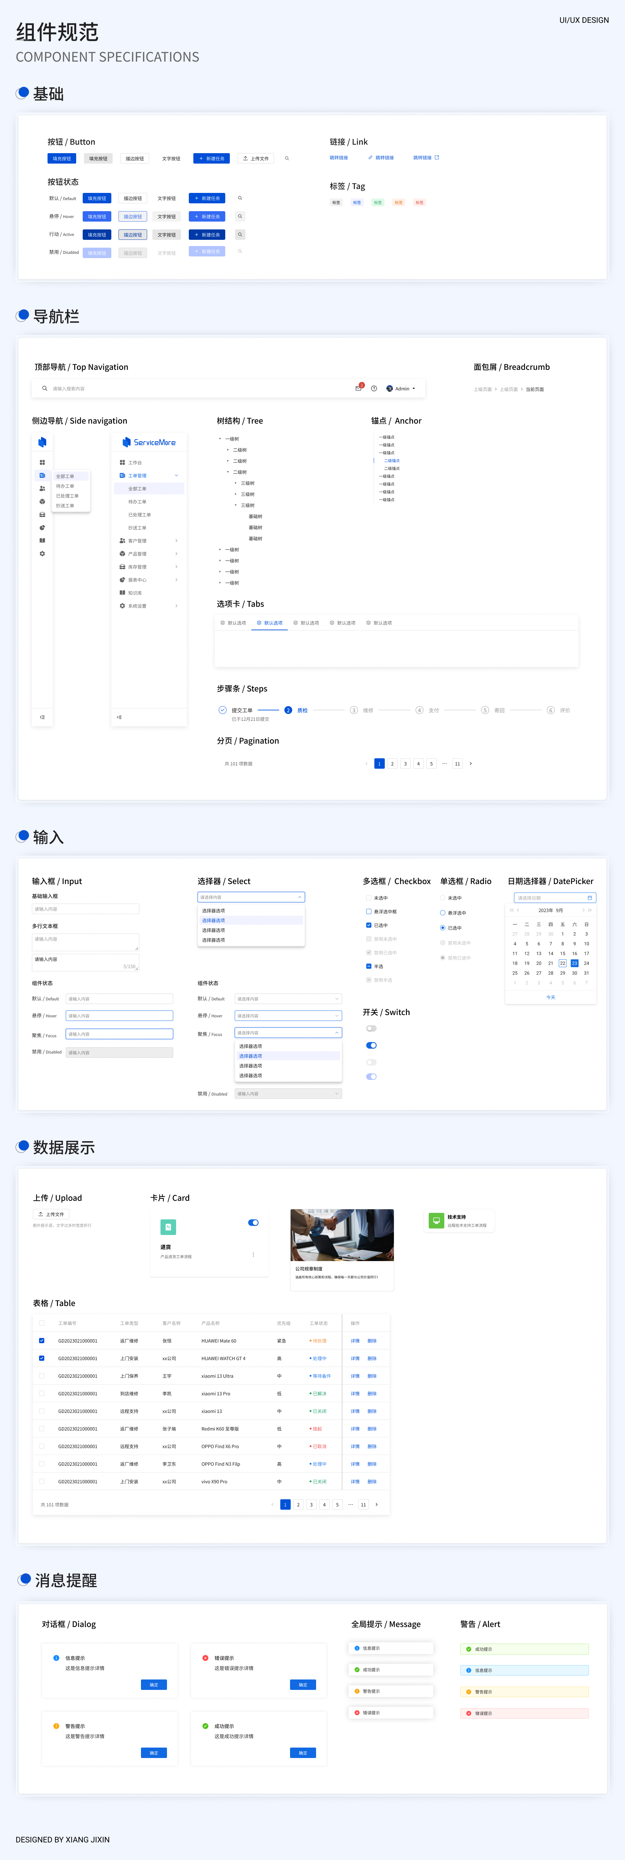Click the 公司规章制度 card image
625x1860 pixels.
[342, 1235]
